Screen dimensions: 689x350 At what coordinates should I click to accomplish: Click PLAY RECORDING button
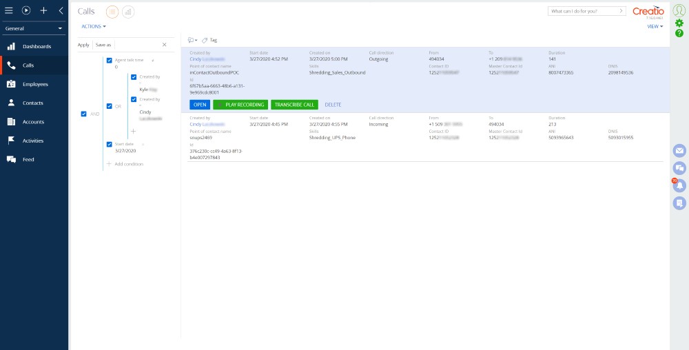click(240, 105)
